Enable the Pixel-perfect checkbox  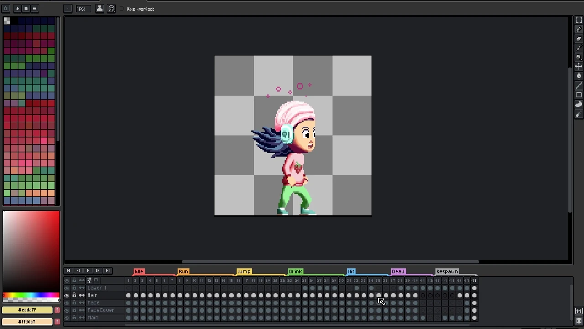[122, 9]
